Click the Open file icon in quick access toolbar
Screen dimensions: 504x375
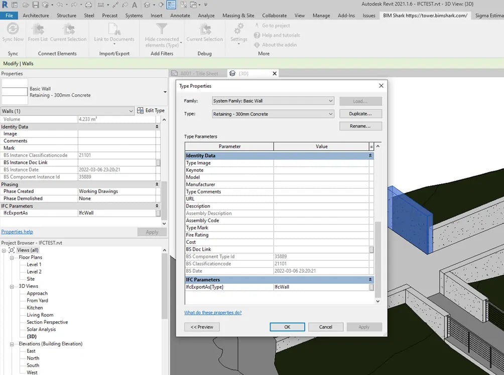[26, 5]
